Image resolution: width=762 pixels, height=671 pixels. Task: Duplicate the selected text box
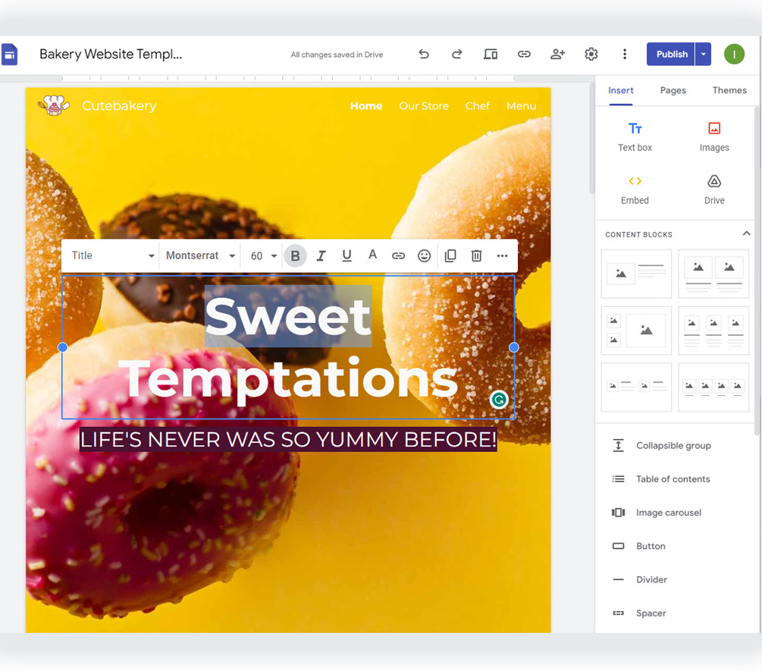click(x=450, y=256)
